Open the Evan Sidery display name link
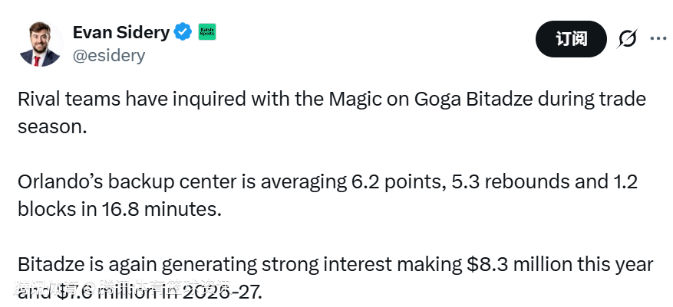 coord(120,32)
